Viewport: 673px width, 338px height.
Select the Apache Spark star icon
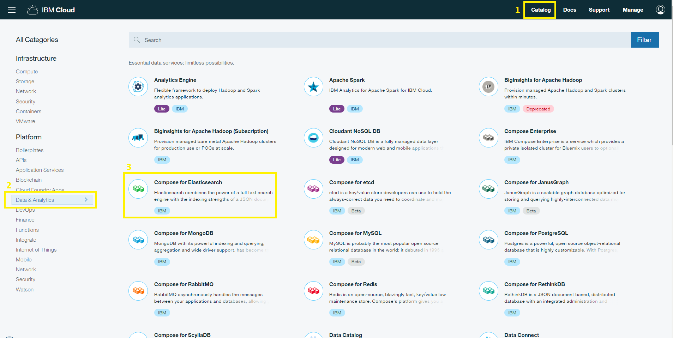[313, 87]
